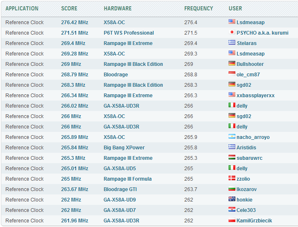Open GA-X58A-UD3R in 261.96 MHz row
Viewport: 298px width, 227px height.
click(122, 221)
